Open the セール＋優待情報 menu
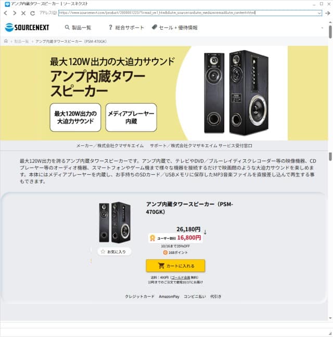The width and height of the screenshot is (333, 345). pos(175,28)
